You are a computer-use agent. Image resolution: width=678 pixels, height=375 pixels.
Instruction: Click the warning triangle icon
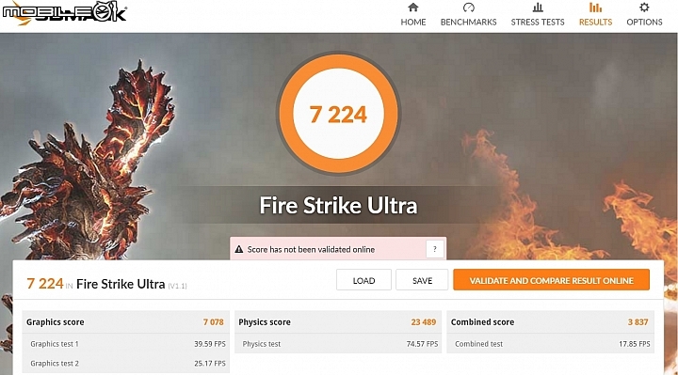238,249
